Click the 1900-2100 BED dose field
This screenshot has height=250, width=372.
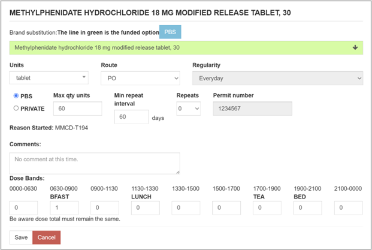pyautogui.click(x=307, y=208)
